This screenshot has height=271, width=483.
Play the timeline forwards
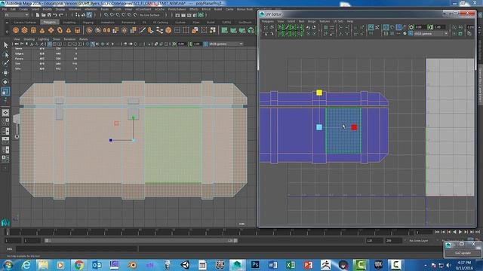coord(460,232)
